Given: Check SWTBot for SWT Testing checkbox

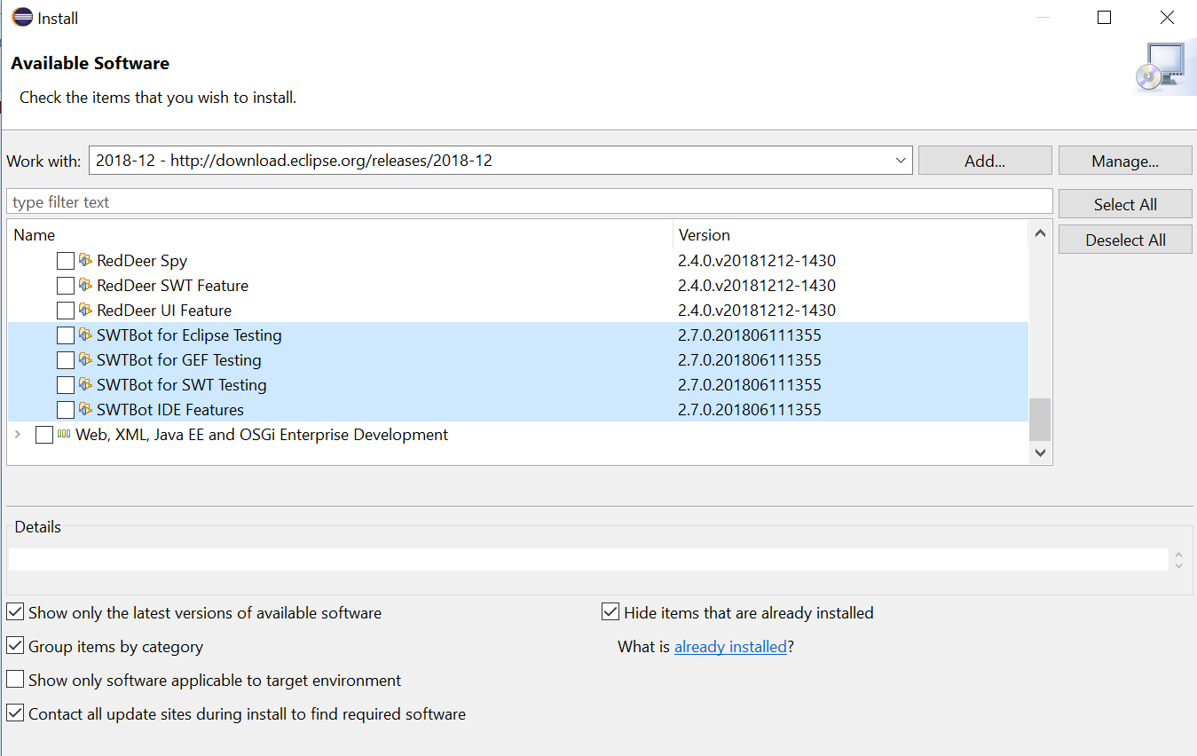Looking at the screenshot, I should pos(66,385).
